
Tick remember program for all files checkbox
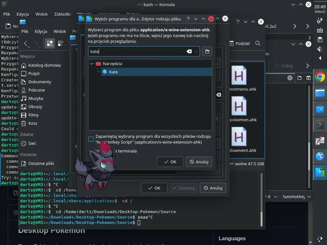tap(91, 139)
